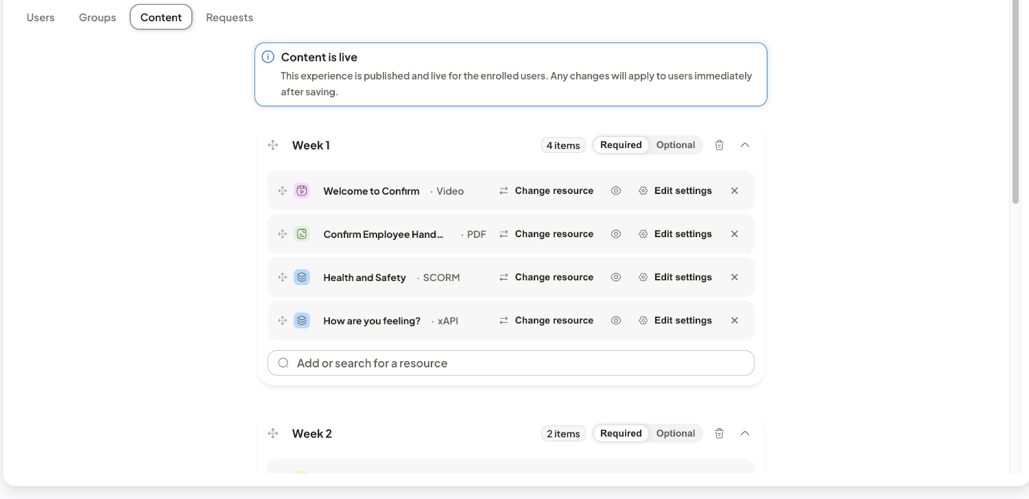Change resource for Health and Safety
1029x499 pixels.
tap(546, 278)
